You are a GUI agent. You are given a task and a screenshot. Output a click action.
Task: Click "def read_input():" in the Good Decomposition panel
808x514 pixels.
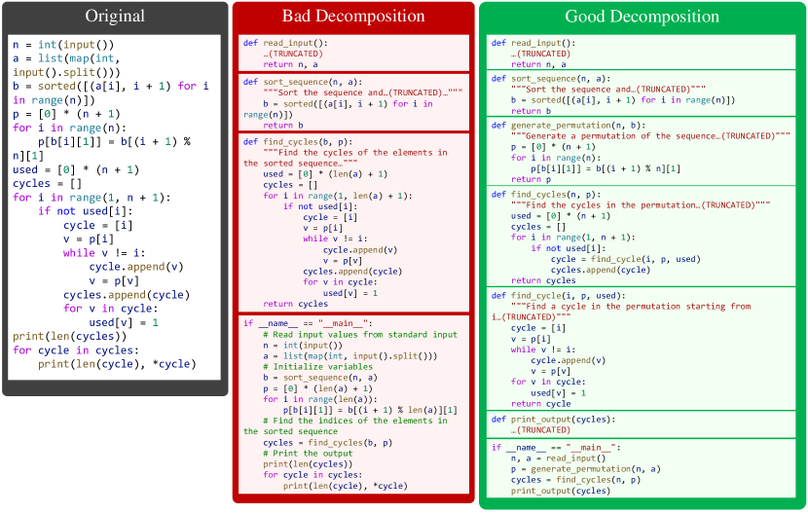[x=533, y=43]
